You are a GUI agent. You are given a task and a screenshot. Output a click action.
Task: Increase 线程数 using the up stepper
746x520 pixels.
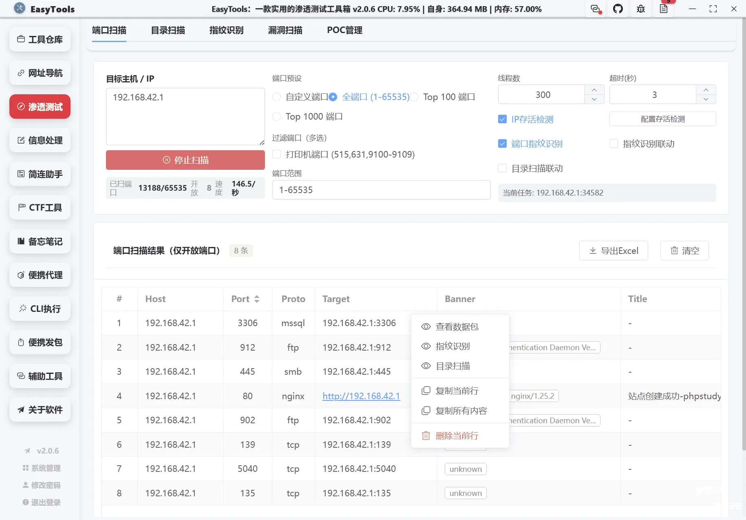tap(594, 90)
